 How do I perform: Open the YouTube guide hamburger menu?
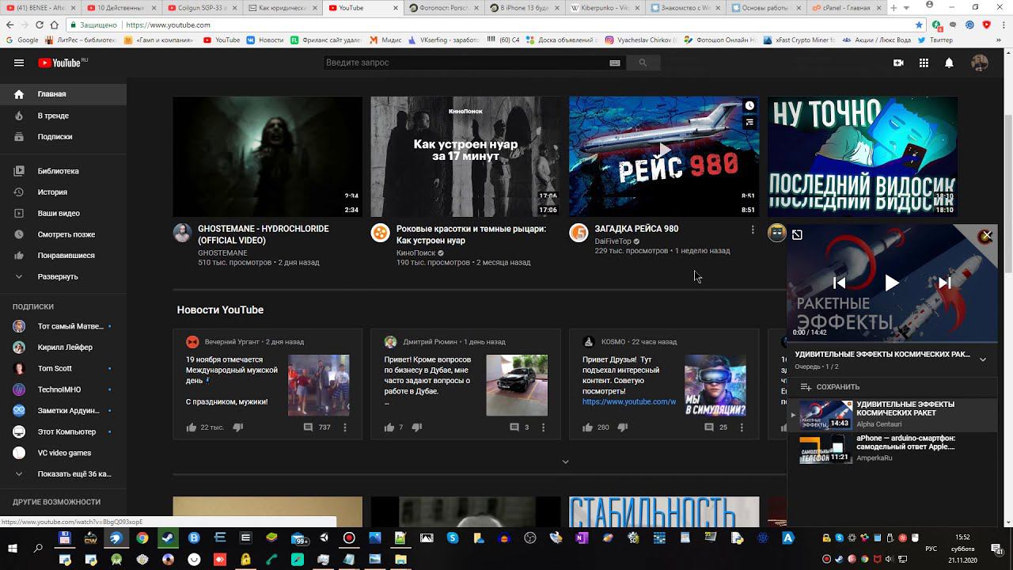point(19,63)
